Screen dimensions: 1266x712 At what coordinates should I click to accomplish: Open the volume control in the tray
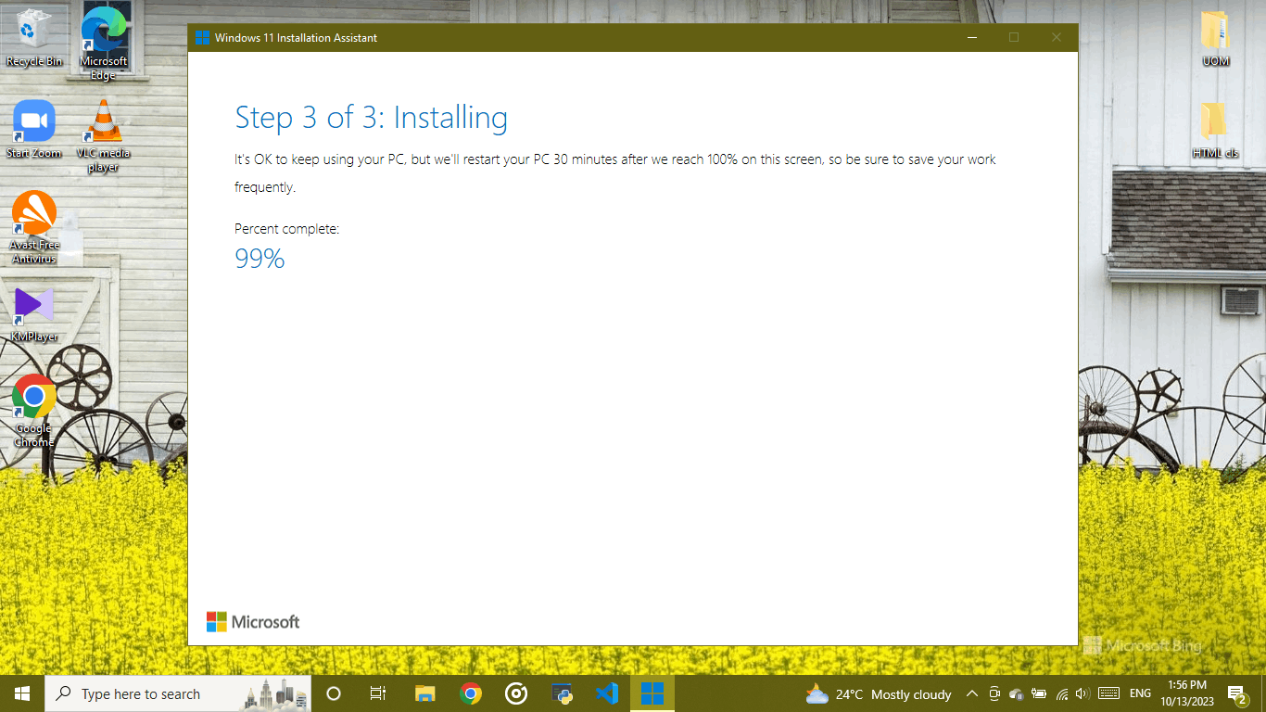[1082, 693]
